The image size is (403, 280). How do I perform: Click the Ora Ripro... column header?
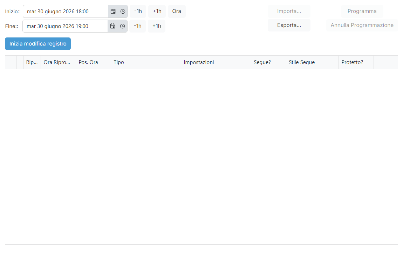[58, 62]
